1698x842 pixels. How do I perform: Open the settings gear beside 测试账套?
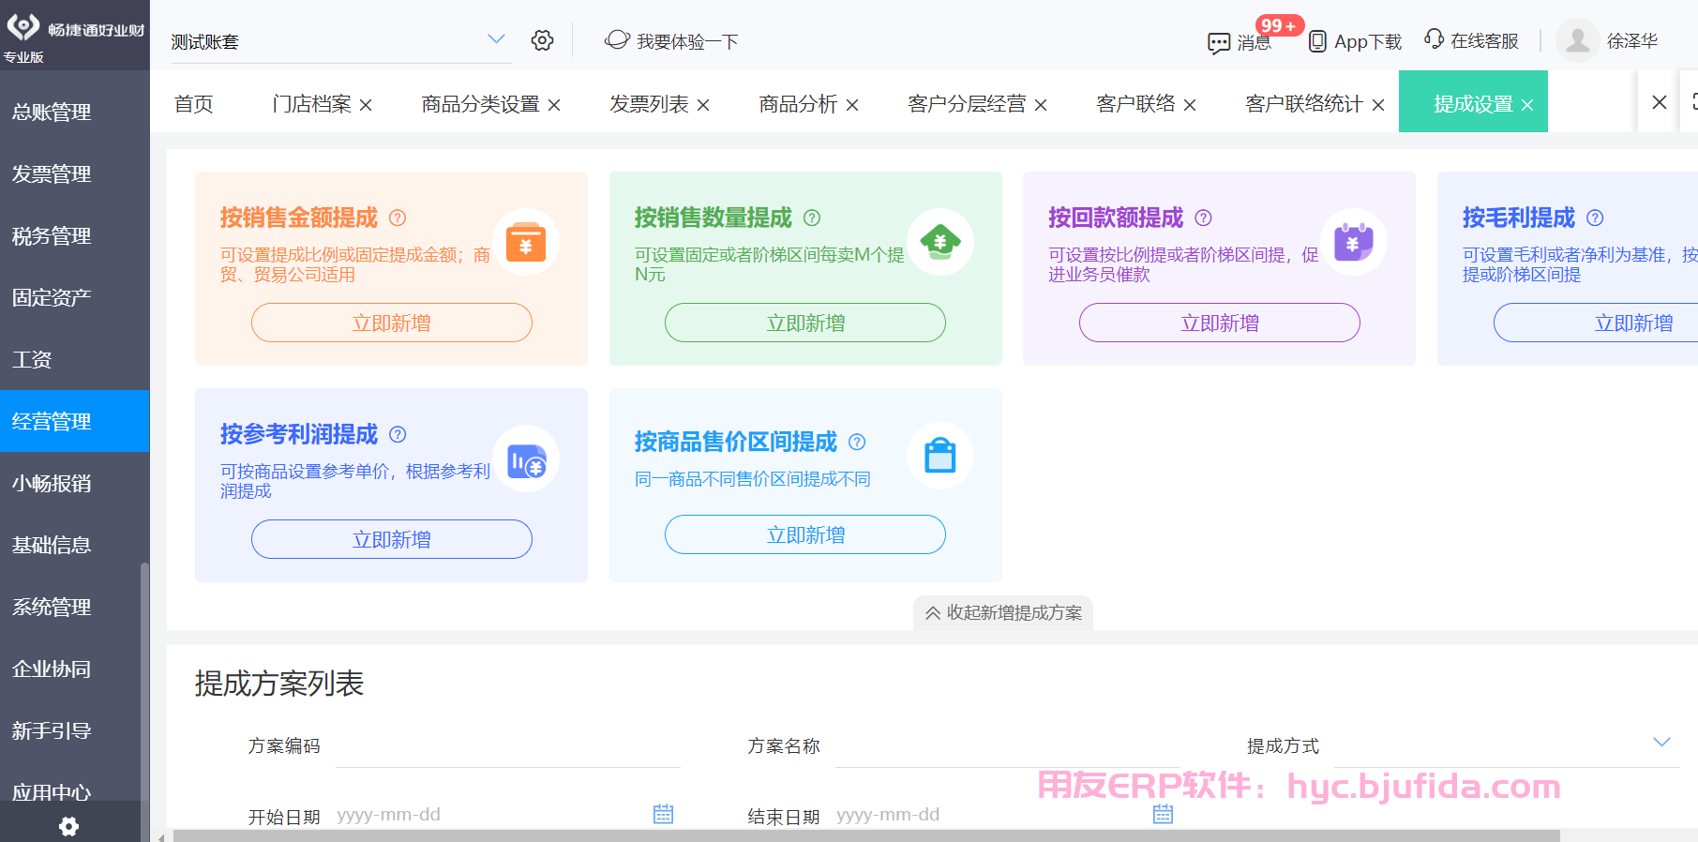[x=542, y=40]
